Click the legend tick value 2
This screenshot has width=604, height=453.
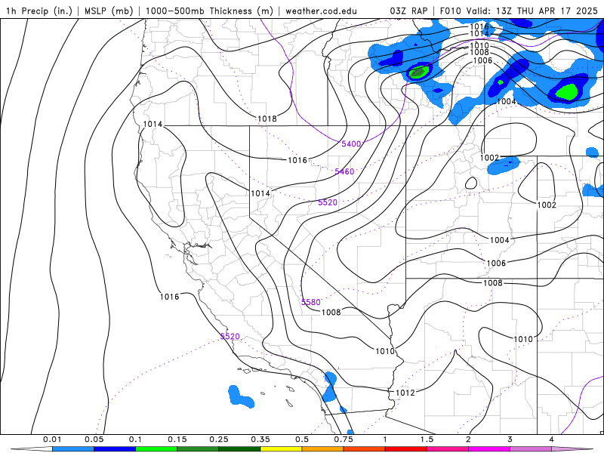tap(468, 439)
